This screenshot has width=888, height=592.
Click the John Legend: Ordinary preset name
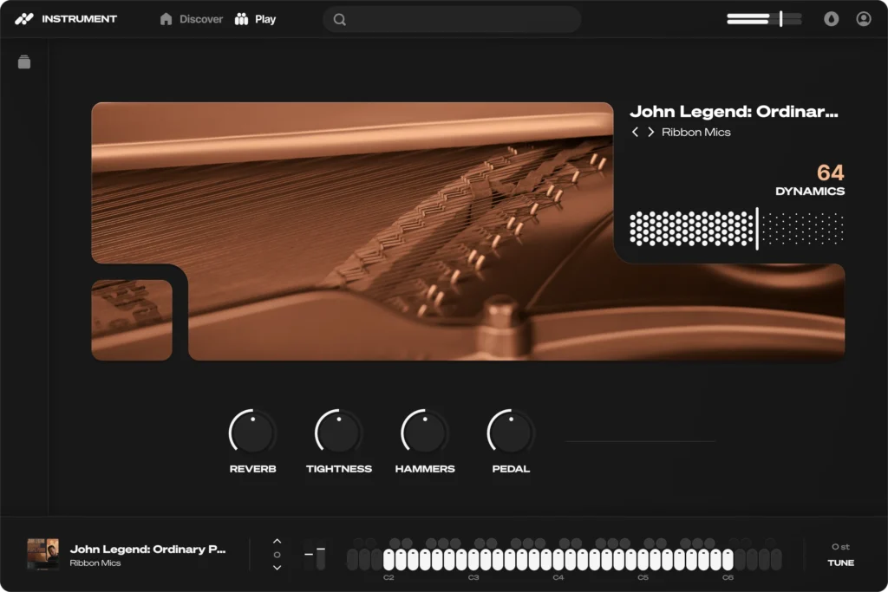click(147, 548)
